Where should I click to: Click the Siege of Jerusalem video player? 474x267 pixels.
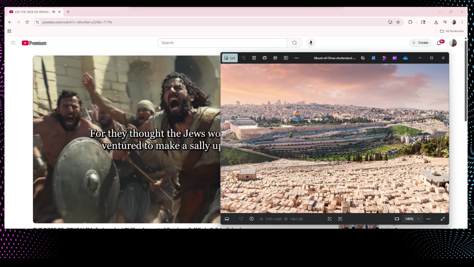127,139
